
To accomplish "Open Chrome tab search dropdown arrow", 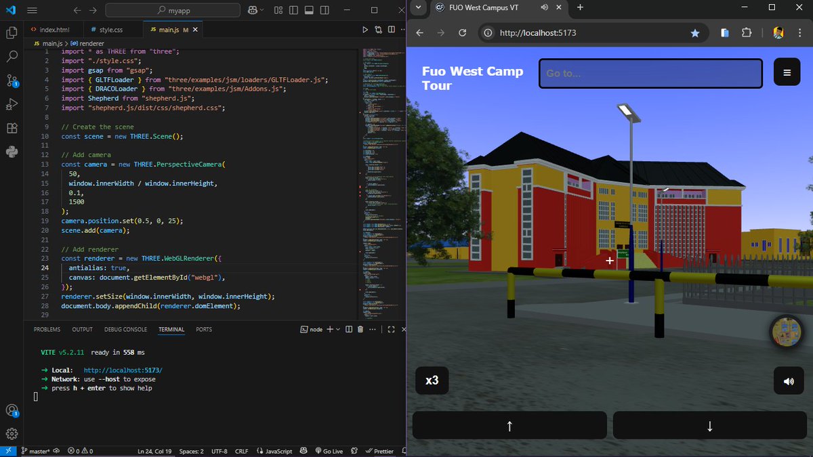I will [x=418, y=7].
